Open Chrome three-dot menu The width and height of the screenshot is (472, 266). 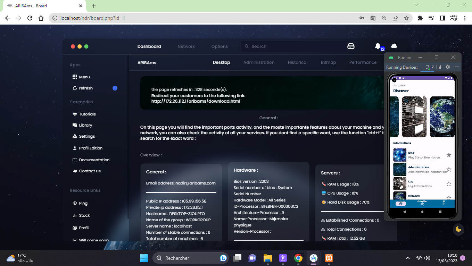coord(465,18)
